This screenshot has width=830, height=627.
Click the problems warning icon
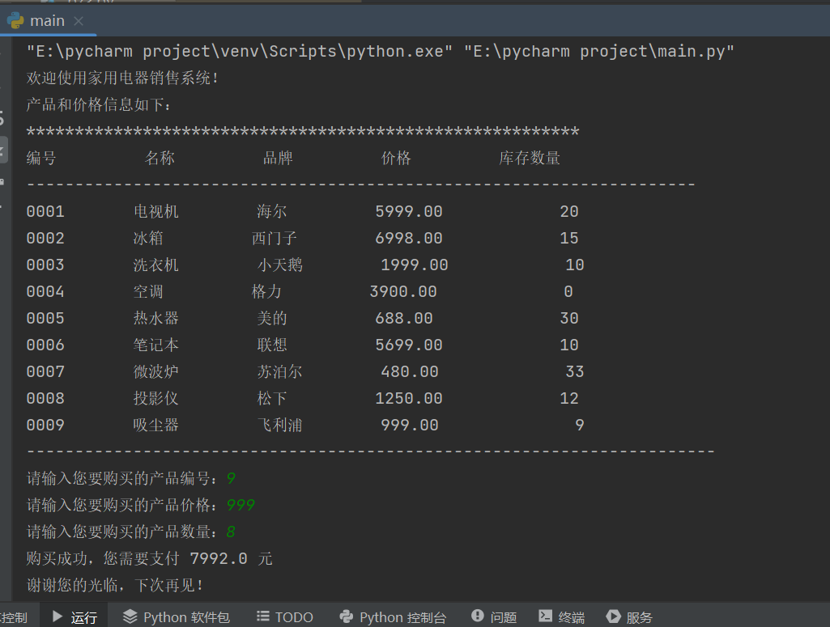(478, 616)
